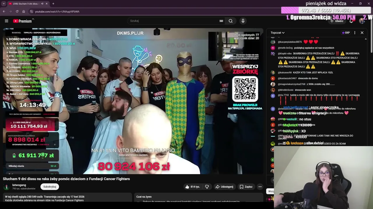The width and height of the screenshot is (373, 209).
Task: View site information icon in address bar
Action: [31, 12]
